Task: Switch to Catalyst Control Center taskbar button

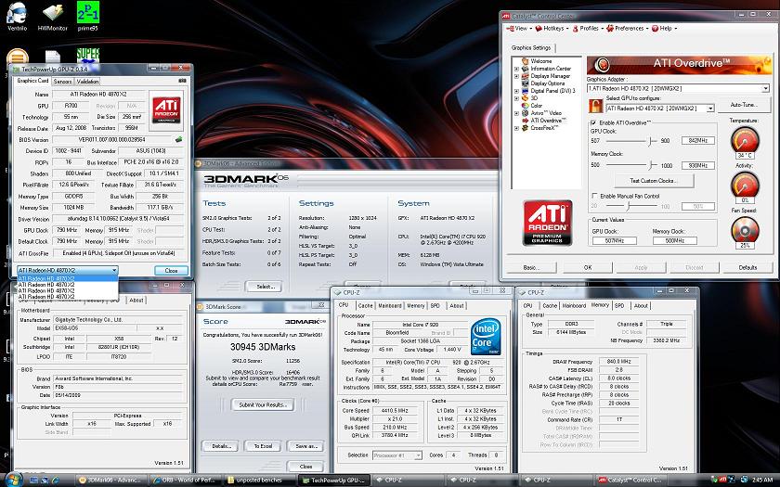Action: tap(630, 481)
